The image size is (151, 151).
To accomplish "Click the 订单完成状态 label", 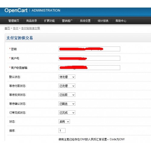I will tap(18, 113).
